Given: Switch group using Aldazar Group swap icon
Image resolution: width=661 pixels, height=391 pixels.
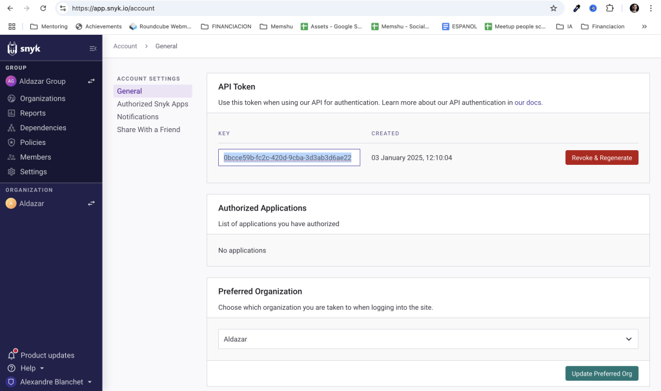Looking at the screenshot, I should pos(91,81).
